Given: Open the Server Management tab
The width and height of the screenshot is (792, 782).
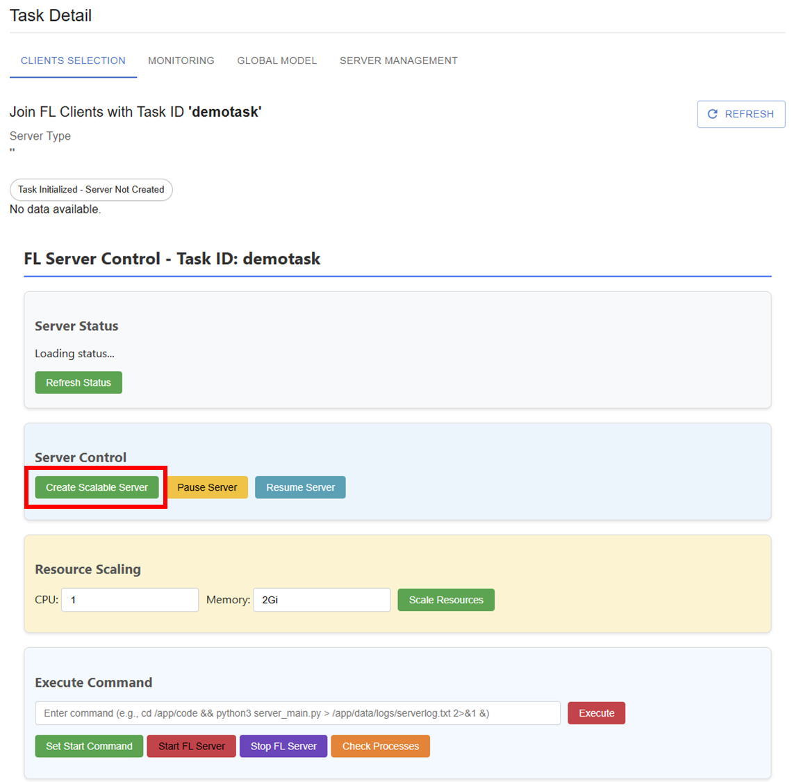Looking at the screenshot, I should click(398, 60).
